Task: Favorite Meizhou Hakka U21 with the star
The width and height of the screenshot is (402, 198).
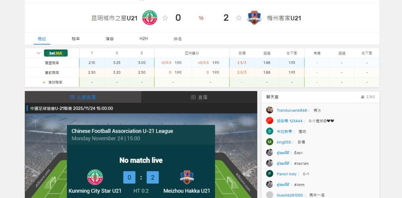Action: tap(239, 18)
